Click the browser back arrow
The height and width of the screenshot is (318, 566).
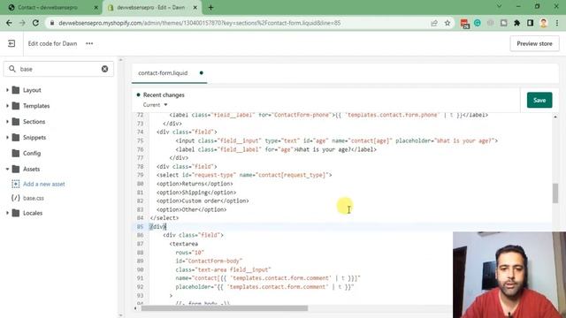[9, 23]
